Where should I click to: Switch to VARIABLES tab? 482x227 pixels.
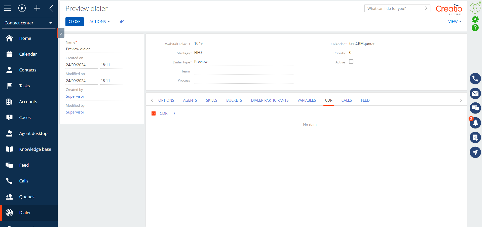coord(307,100)
